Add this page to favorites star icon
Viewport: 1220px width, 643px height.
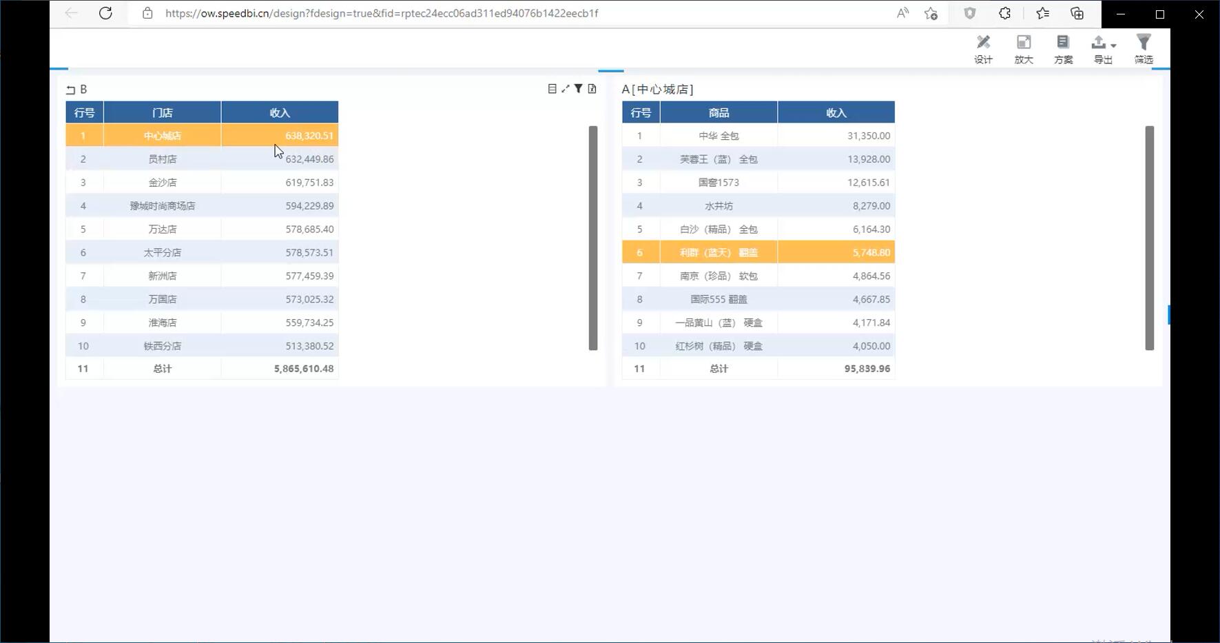tap(931, 13)
